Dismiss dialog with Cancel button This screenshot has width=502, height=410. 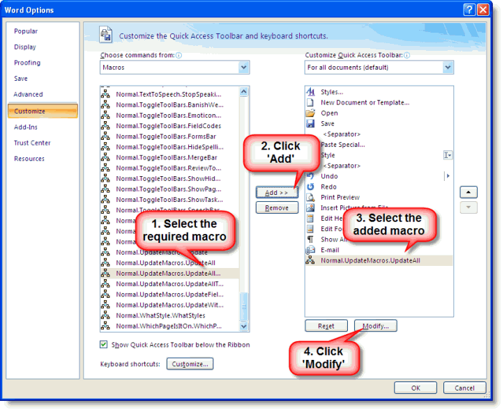[464, 388]
